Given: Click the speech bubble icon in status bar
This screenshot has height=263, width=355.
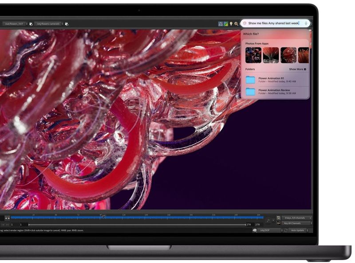Looking at the screenshot, I should coord(254,231).
